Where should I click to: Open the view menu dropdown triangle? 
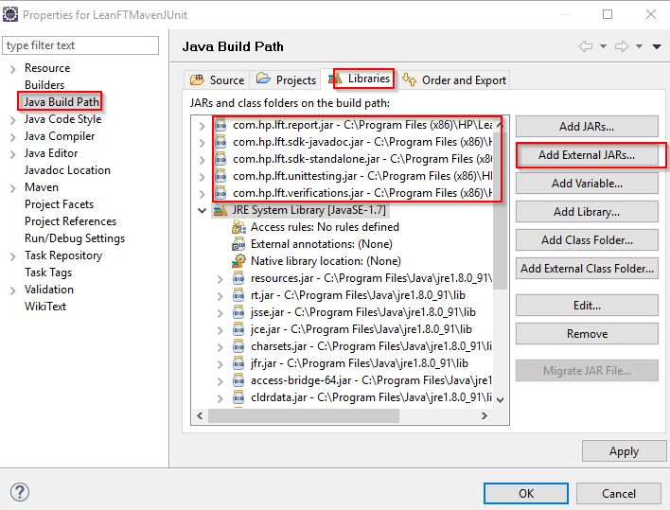point(657,46)
